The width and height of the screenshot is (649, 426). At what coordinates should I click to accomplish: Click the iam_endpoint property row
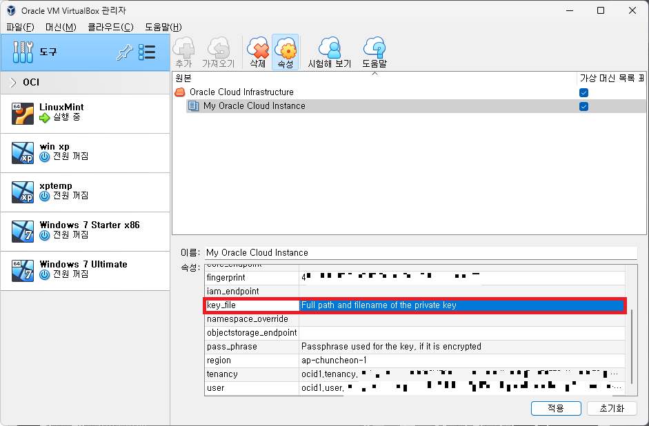(x=415, y=291)
